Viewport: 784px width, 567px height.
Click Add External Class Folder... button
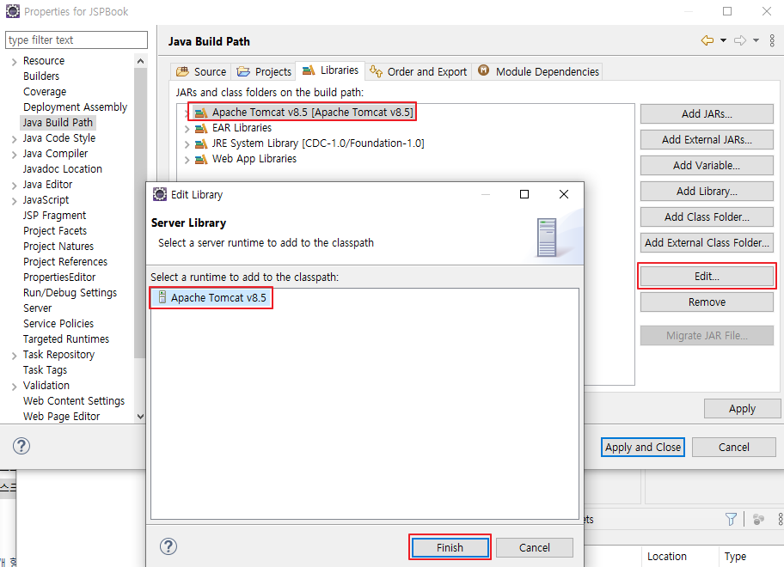(707, 243)
